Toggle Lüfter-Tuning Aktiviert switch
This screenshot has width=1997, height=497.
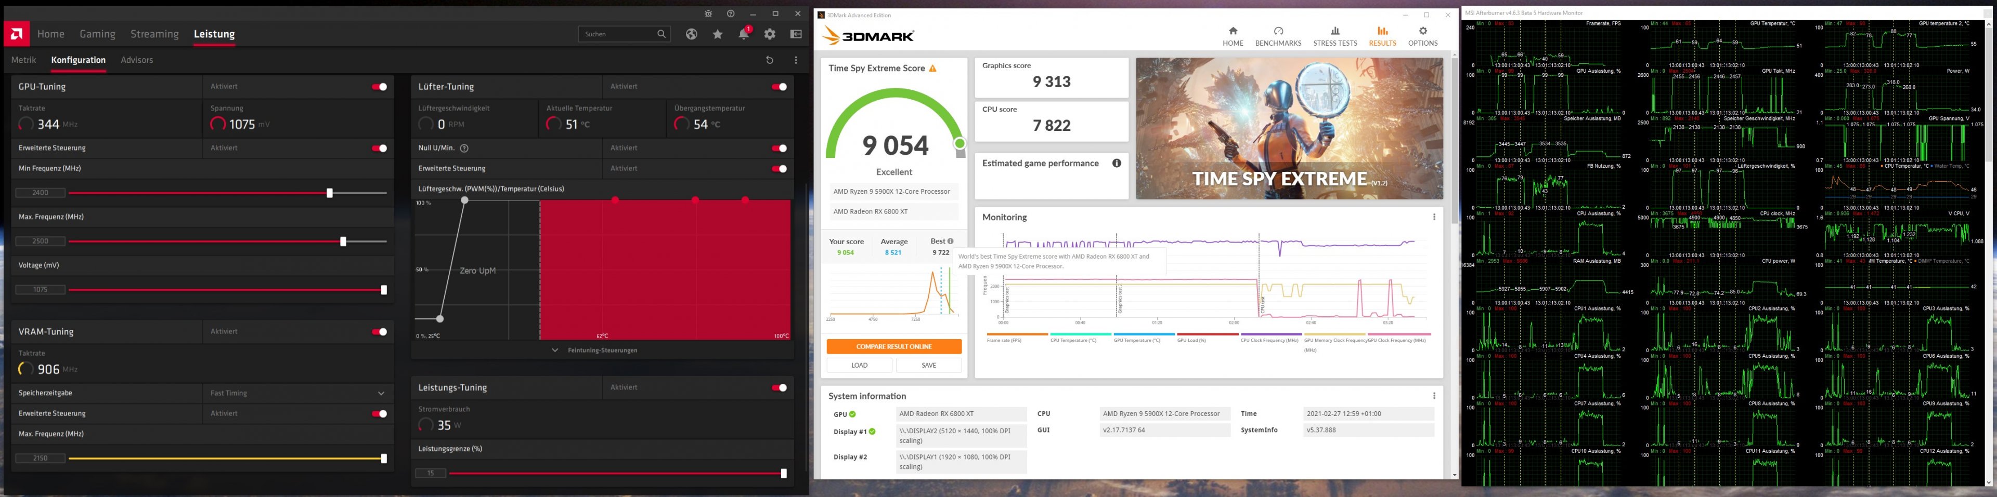point(779,87)
